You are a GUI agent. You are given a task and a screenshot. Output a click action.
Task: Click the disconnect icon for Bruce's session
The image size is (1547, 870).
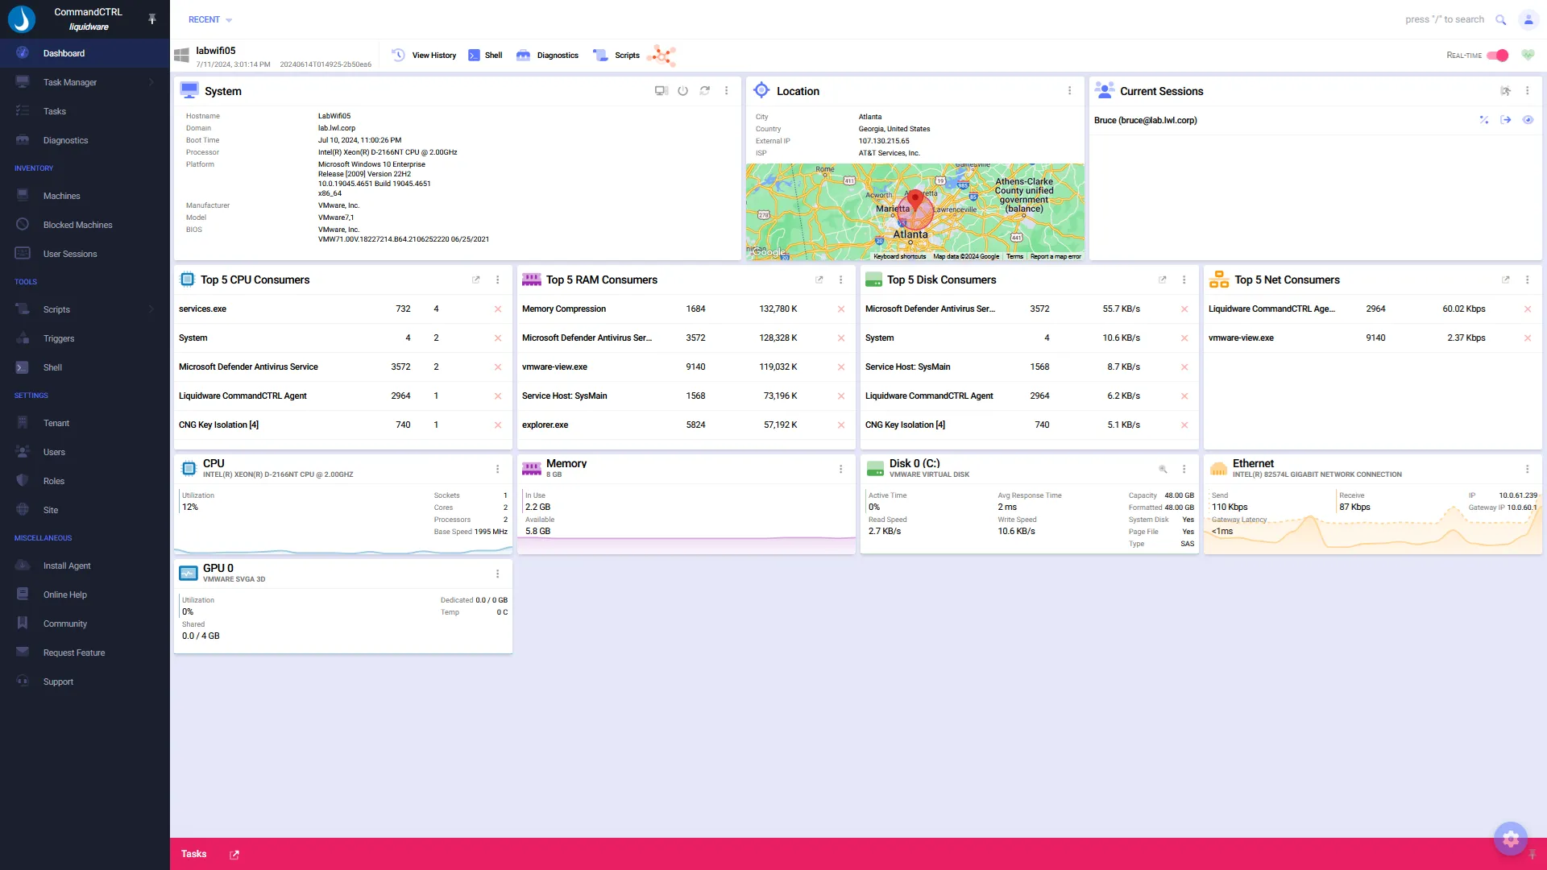(x=1483, y=120)
